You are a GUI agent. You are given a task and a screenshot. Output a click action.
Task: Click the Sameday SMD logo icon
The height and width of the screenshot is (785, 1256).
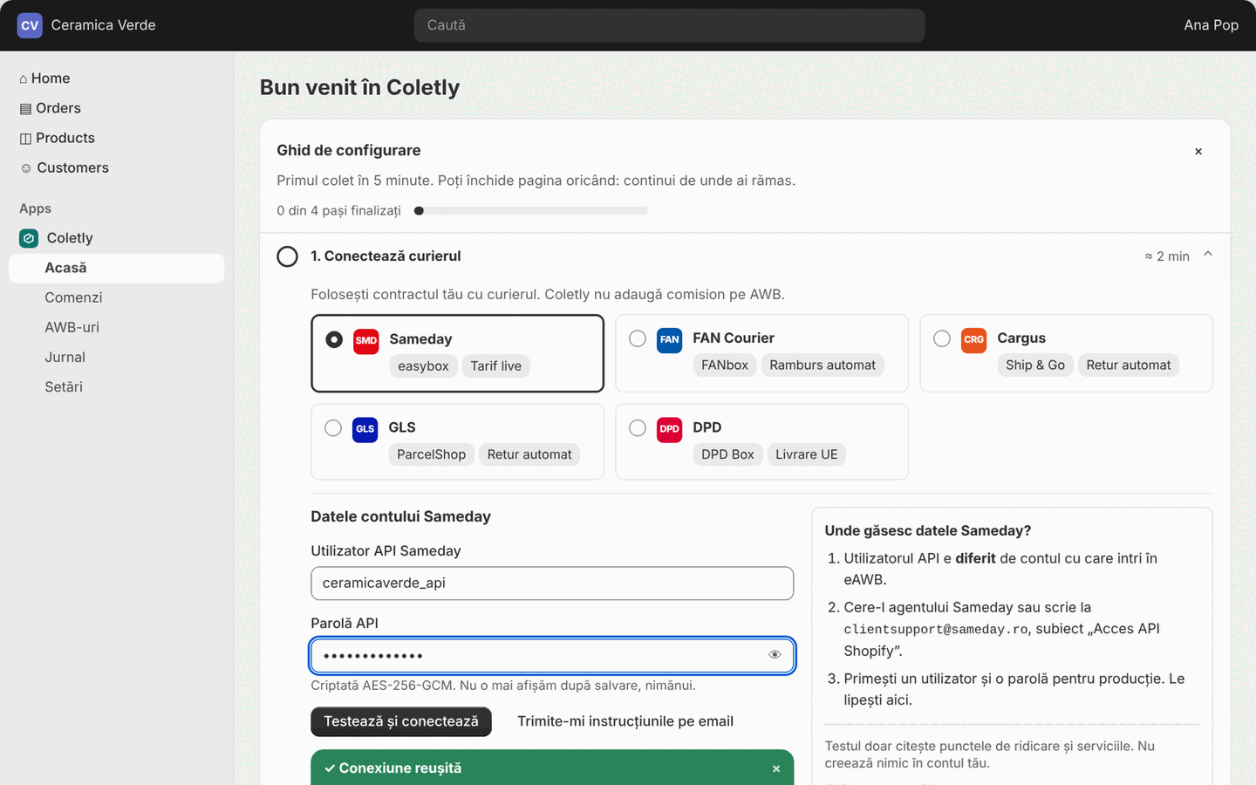[x=366, y=341]
